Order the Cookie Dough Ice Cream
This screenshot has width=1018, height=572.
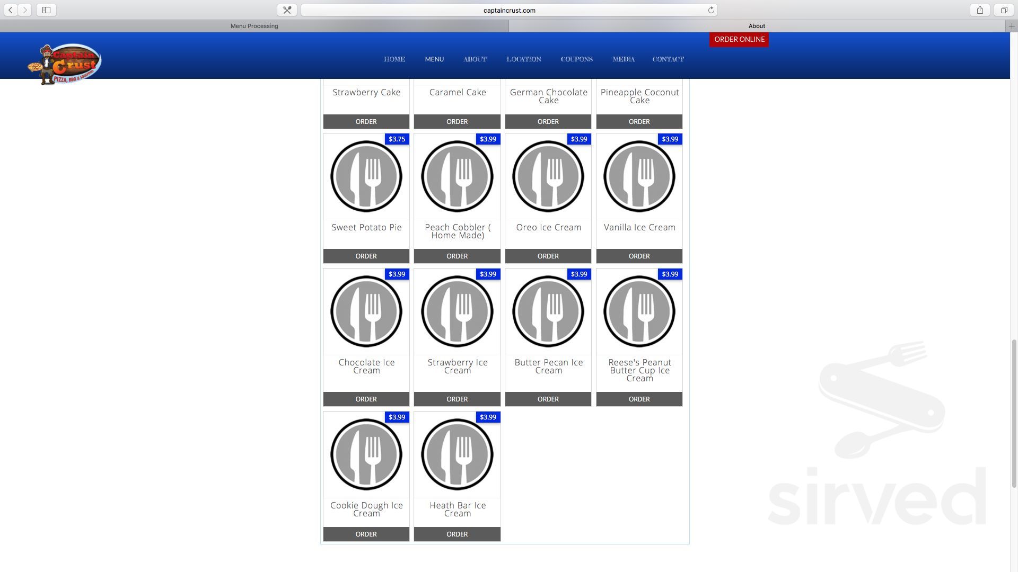click(x=366, y=534)
